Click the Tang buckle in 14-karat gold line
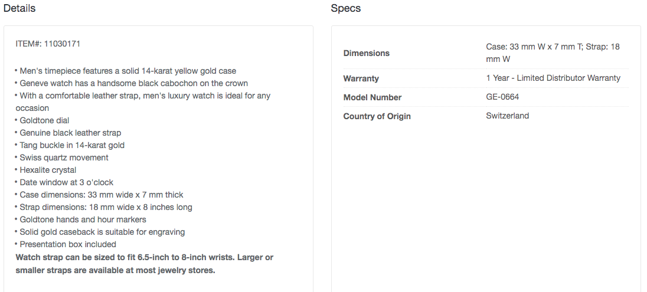The image size is (647, 292). tap(72, 145)
